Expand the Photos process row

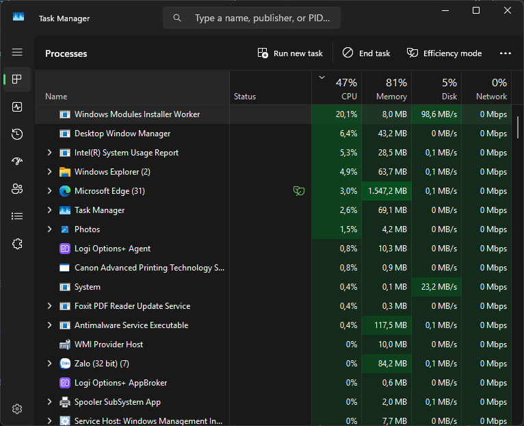[49, 229]
